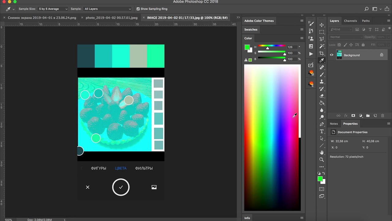This screenshot has width=392, height=221.
Task: Hide the Background layer with eye icon
Action: (x=331, y=55)
